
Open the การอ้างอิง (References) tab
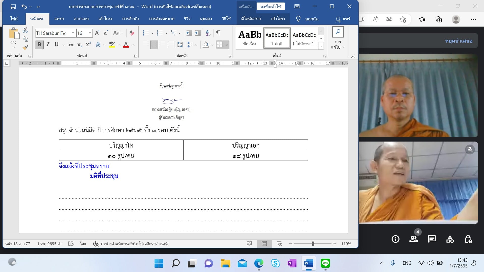point(131,19)
